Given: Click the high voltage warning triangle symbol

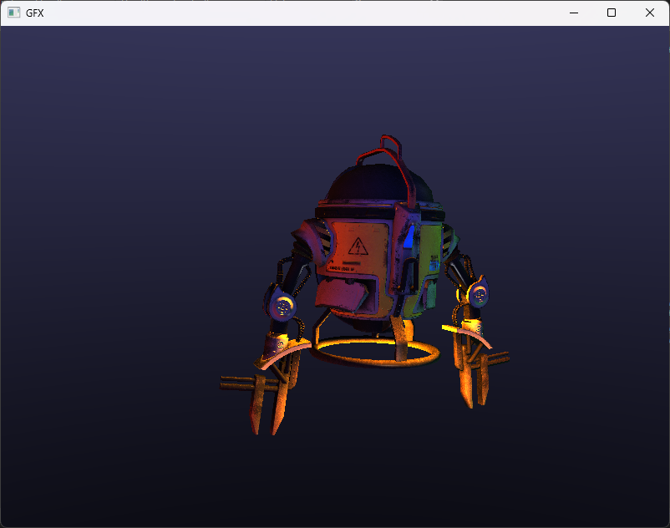Looking at the screenshot, I should click(x=358, y=246).
